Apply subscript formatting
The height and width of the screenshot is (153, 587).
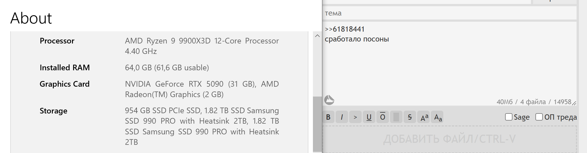point(438,117)
